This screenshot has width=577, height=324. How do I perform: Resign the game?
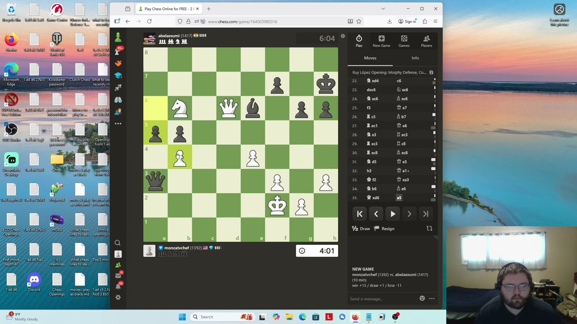[x=384, y=229]
